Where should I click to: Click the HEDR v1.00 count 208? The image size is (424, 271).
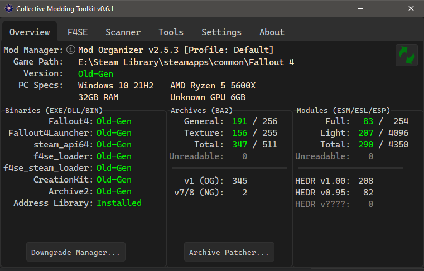pyautogui.click(x=365, y=180)
